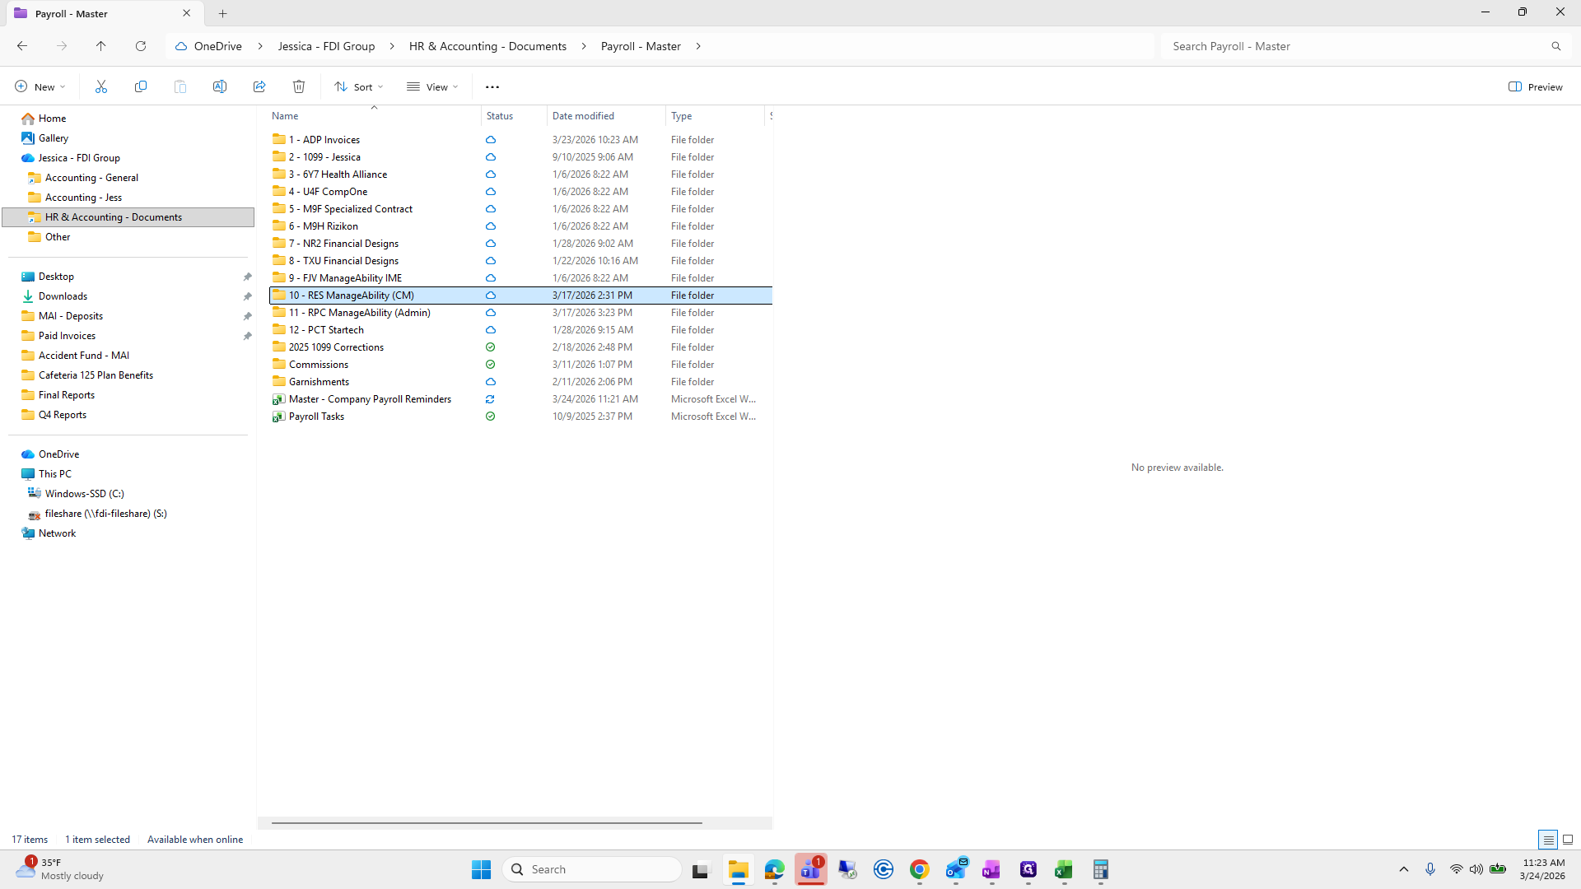Open the New dropdown menu
1581x889 pixels.
coord(39,86)
